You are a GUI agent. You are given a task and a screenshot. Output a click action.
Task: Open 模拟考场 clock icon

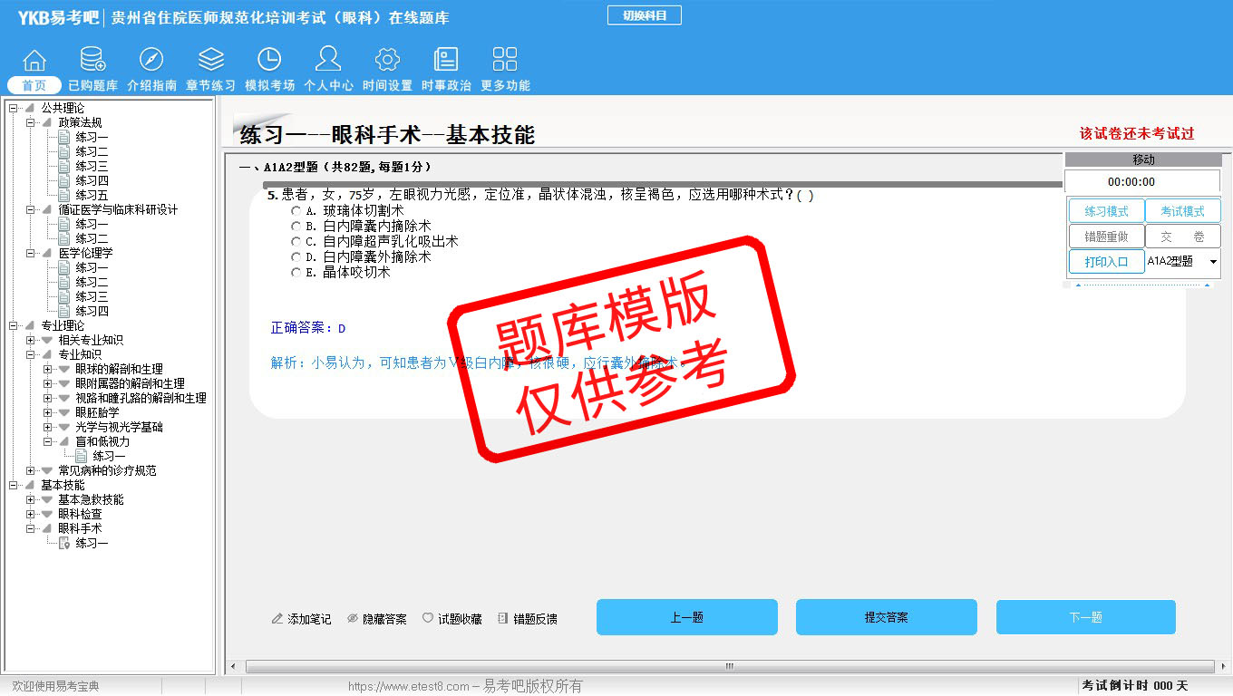coord(269,61)
